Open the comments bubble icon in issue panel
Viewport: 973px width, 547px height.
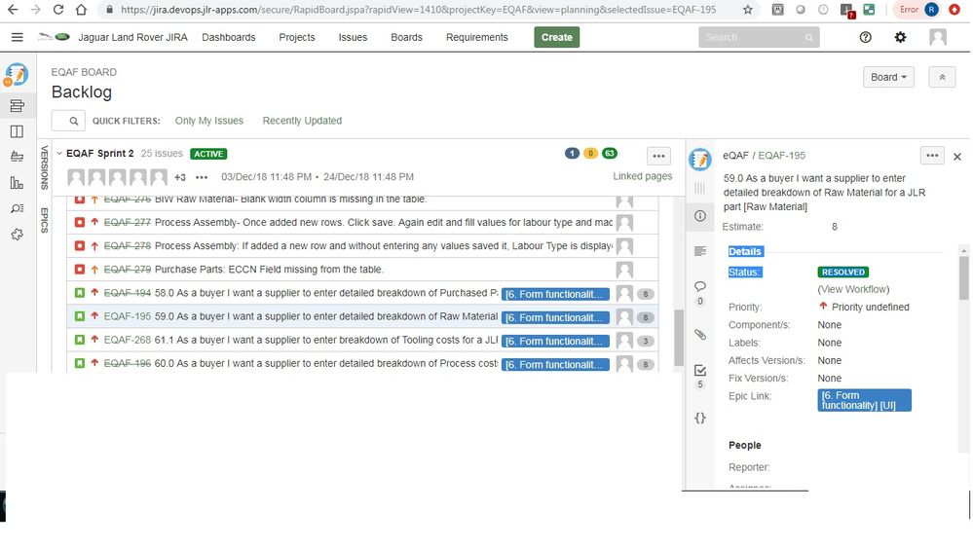(x=700, y=286)
